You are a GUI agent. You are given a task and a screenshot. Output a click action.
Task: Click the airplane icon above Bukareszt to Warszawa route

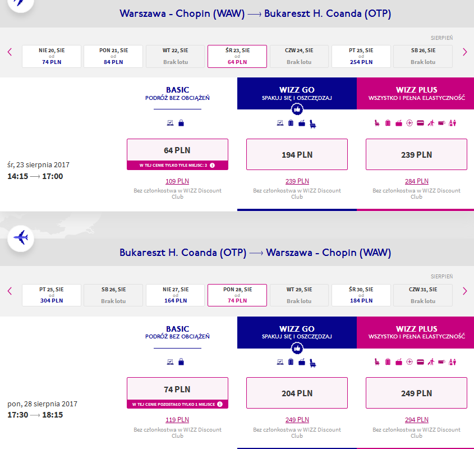tap(21, 238)
